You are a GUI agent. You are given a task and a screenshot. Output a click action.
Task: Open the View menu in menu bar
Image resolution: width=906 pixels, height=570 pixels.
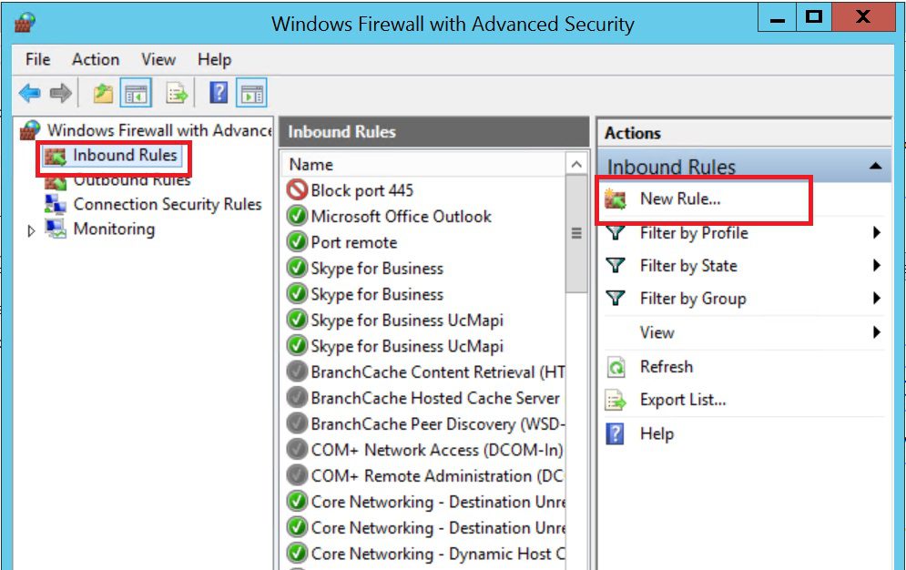(158, 59)
